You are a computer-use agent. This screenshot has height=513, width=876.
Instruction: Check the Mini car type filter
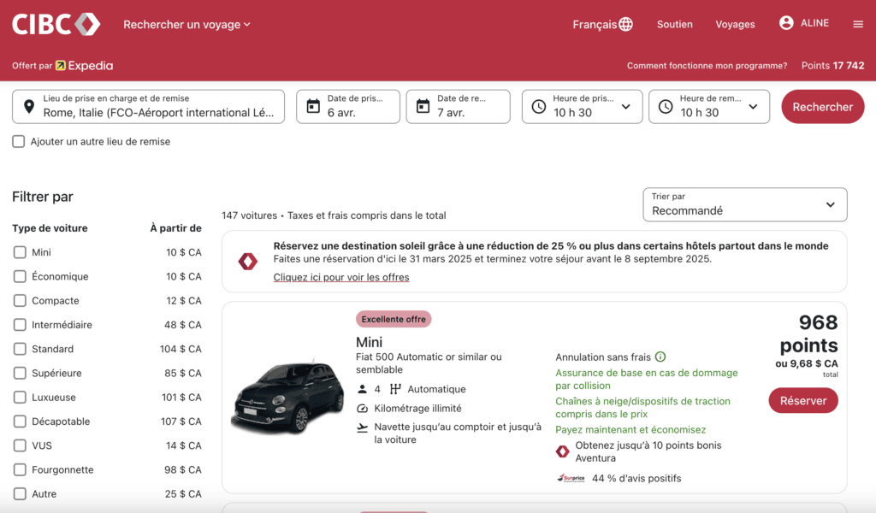point(20,252)
